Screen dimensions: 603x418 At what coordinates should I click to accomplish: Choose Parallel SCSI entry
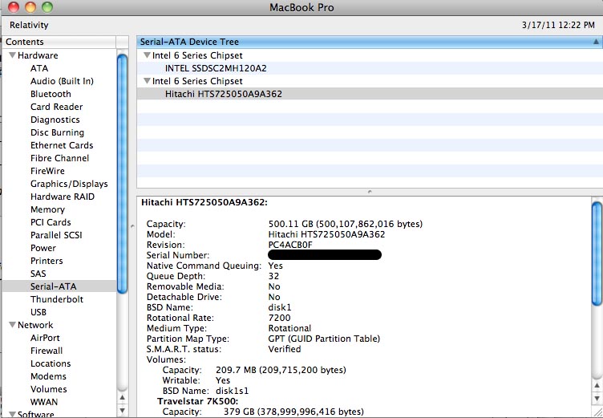click(56, 235)
